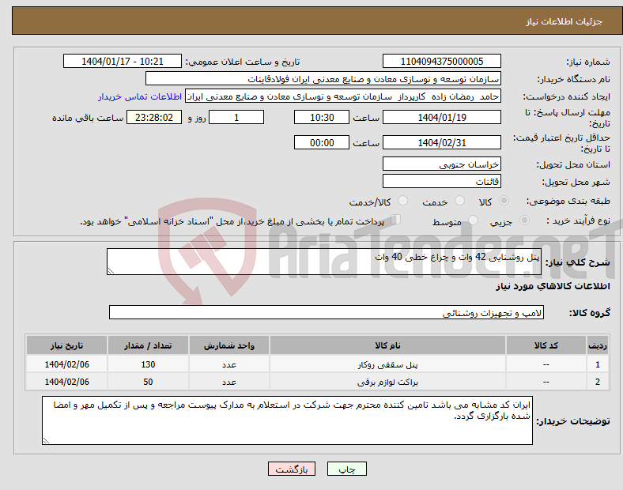Toggle the اسناد خزانه اسلامی payment checkbox
The image size is (623, 490).
396,220
